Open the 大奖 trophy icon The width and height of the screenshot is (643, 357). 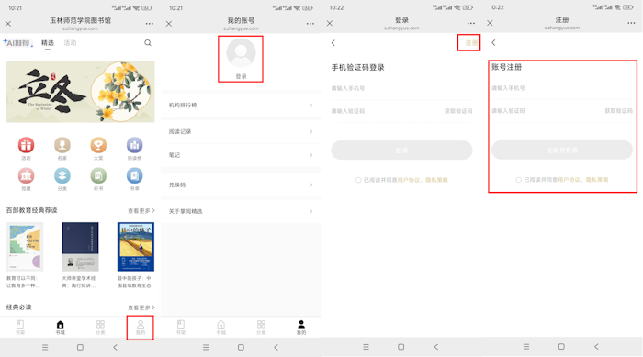coord(98,145)
